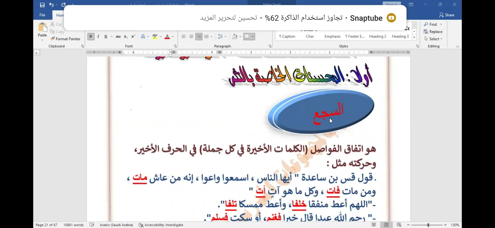Apply Emphasis style
Screen dimensions: 495x228
click(x=332, y=36)
